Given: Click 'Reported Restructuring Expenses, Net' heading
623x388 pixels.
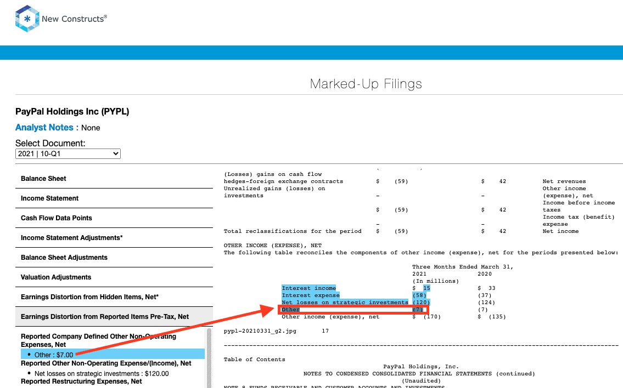Looking at the screenshot, I should pos(81,381).
